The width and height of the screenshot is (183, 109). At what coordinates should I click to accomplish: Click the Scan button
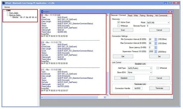pyautogui.click(x=123, y=30)
